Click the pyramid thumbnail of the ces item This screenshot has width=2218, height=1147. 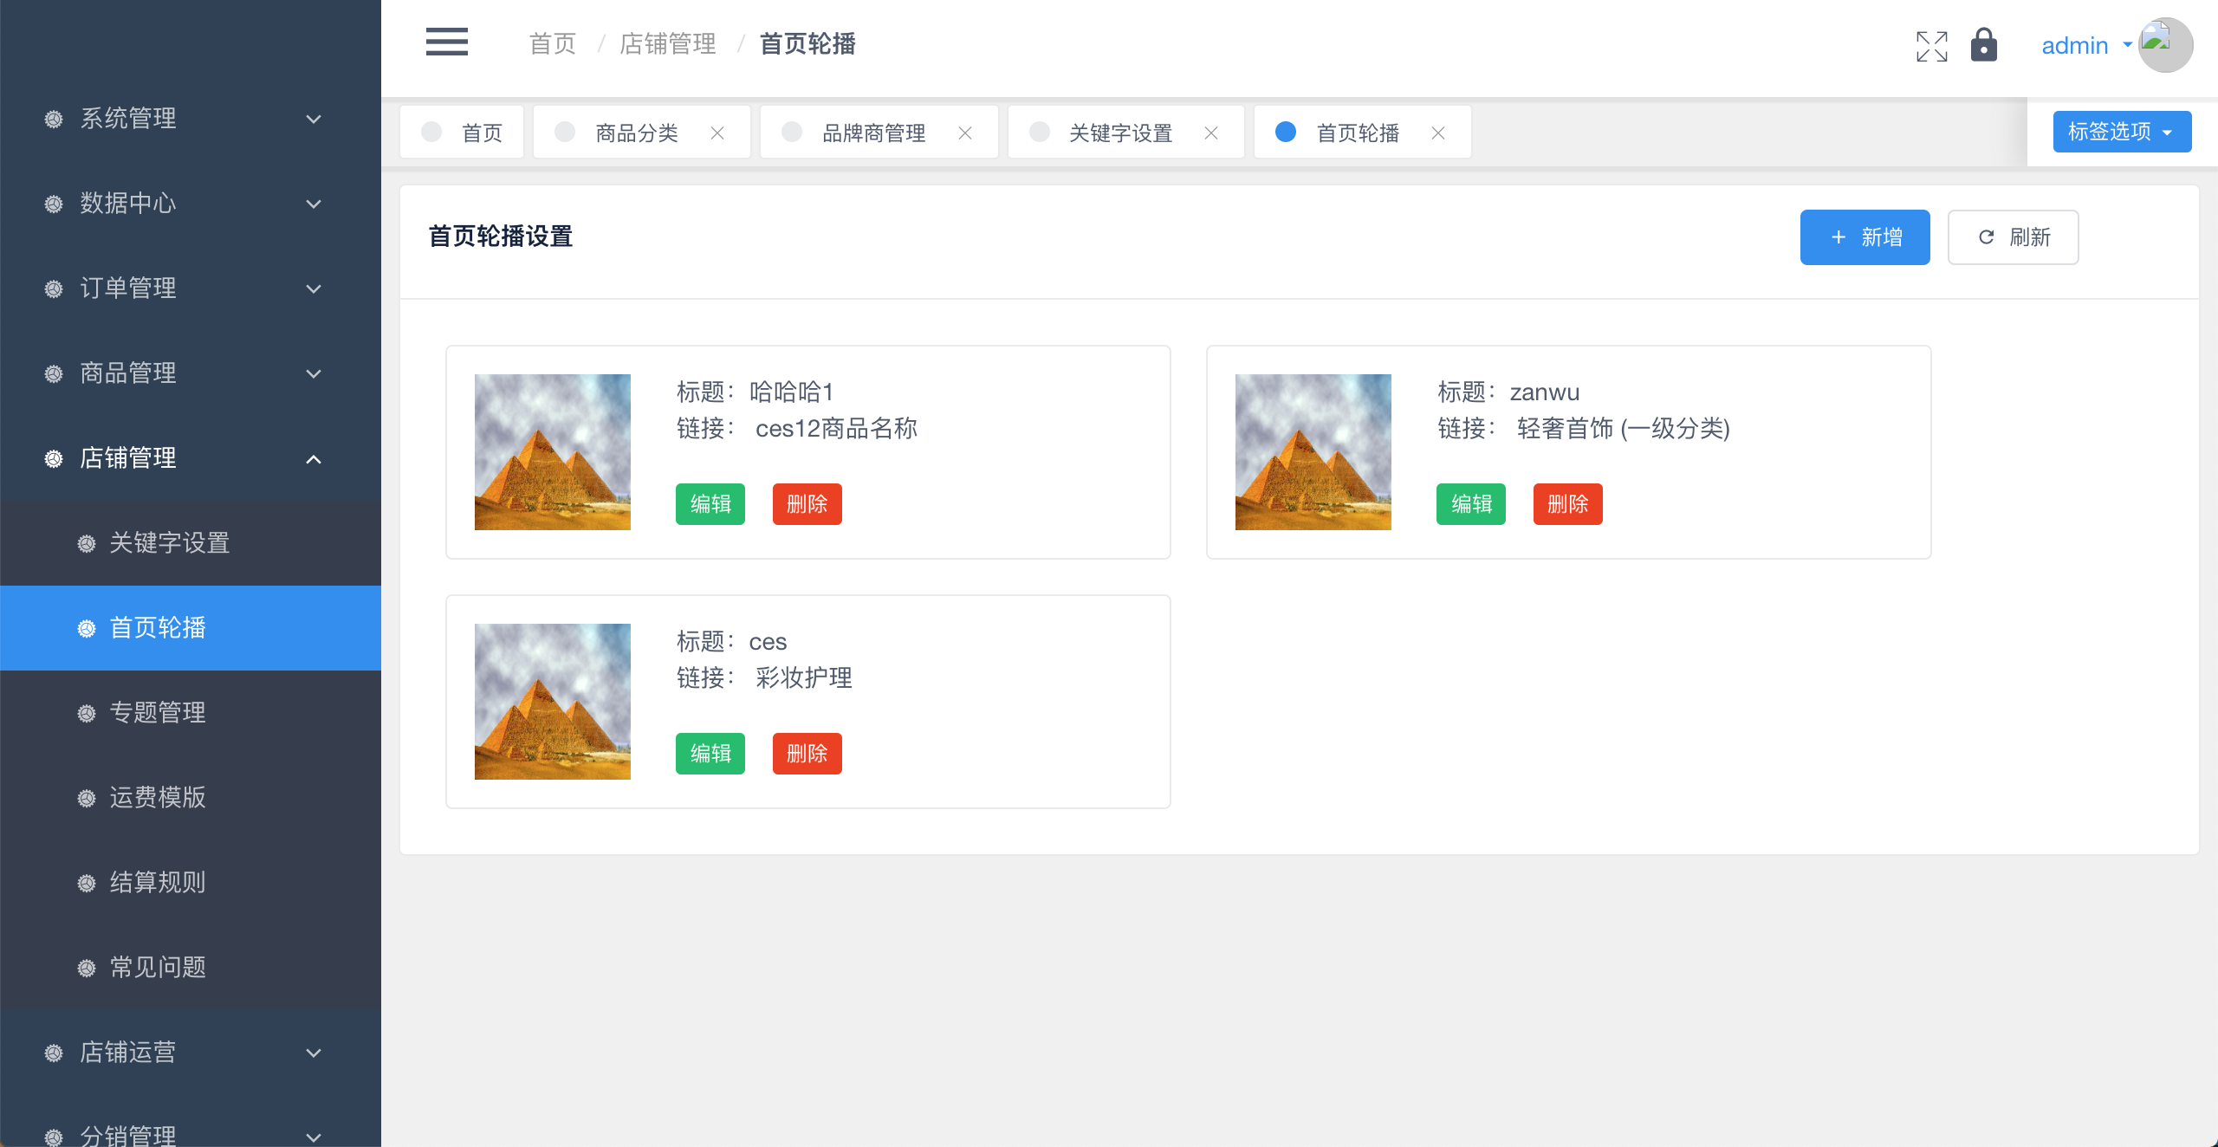point(553,702)
